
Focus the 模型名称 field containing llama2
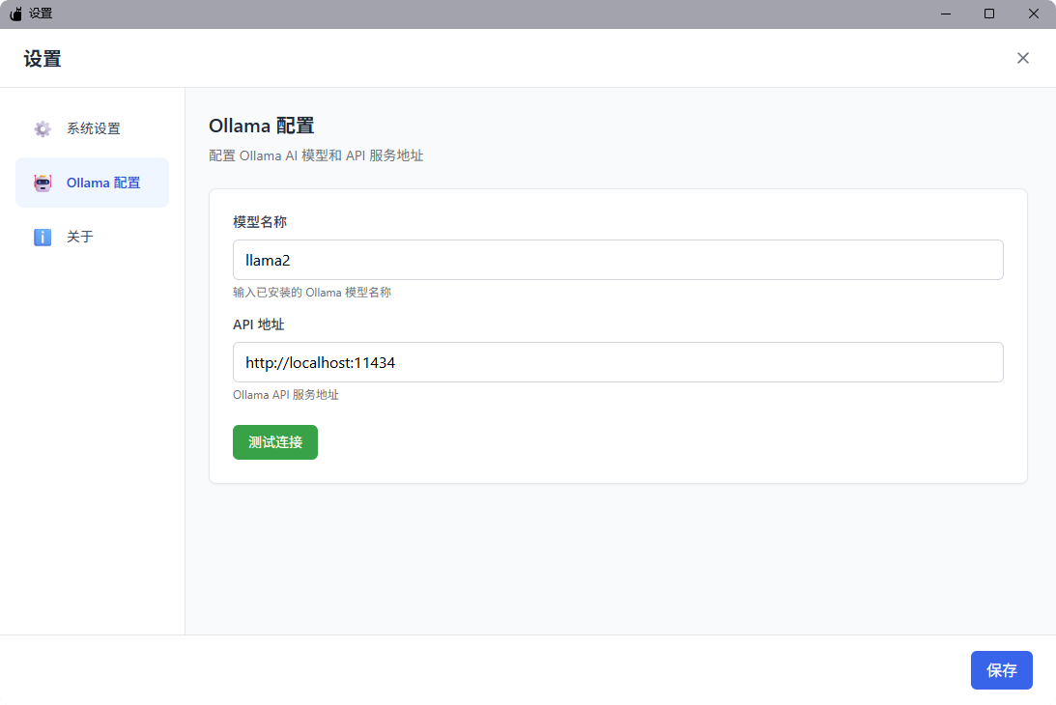[x=618, y=259]
